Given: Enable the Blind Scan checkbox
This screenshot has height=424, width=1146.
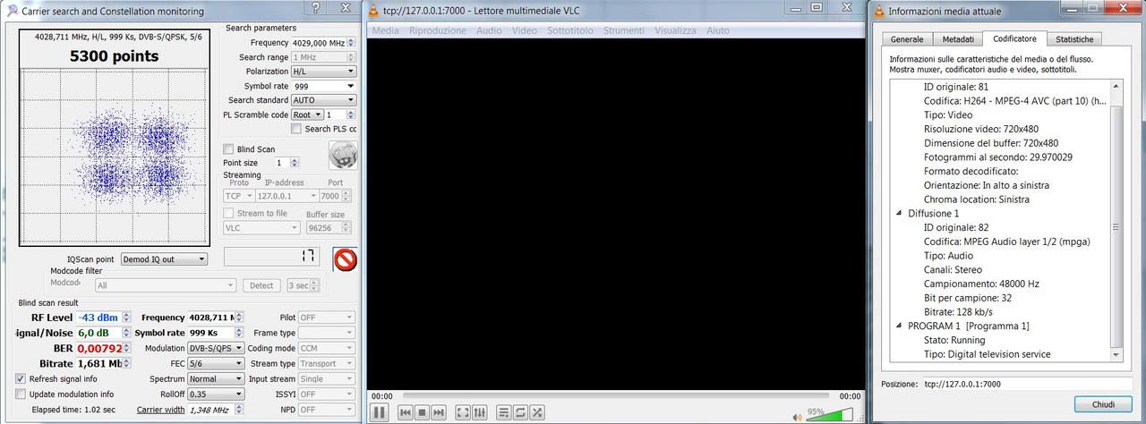Looking at the screenshot, I should (228, 149).
